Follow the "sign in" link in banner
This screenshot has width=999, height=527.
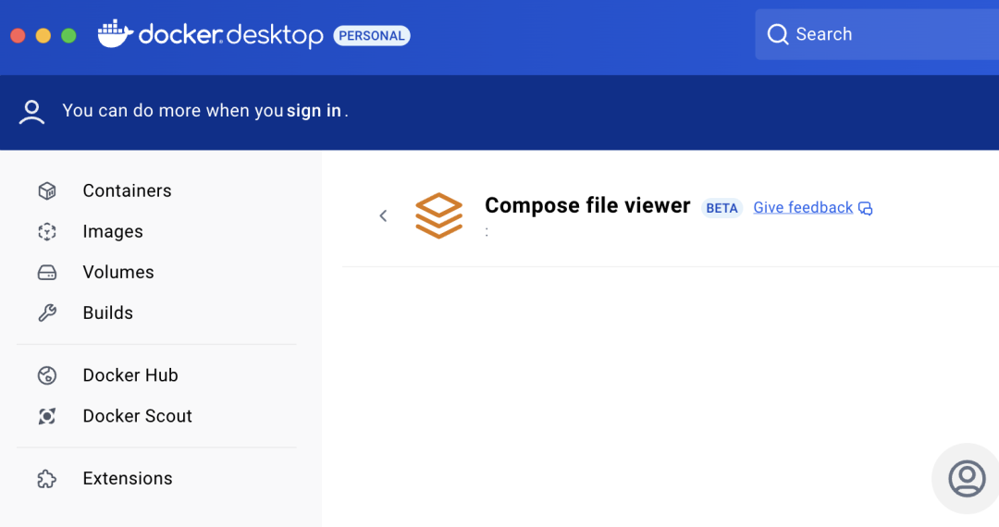tap(314, 111)
